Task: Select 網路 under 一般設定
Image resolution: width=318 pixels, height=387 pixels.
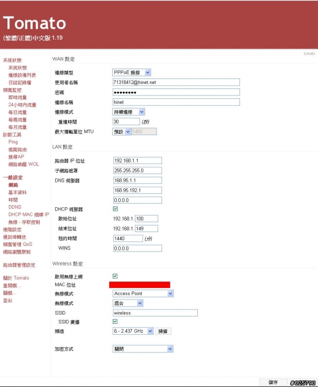Action: click(x=13, y=185)
